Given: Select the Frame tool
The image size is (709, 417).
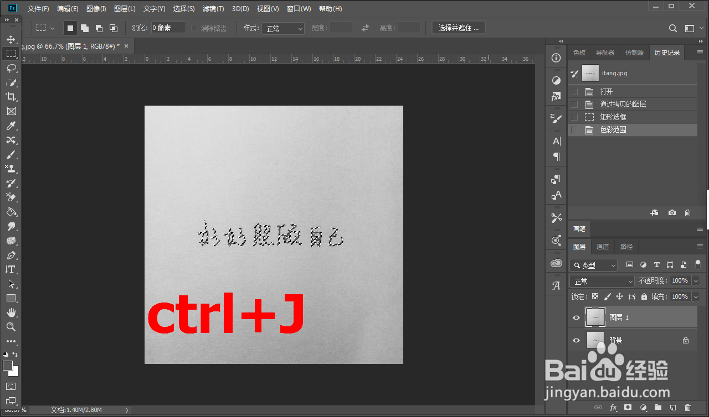Looking at the screenshot, I should (11, 111).
